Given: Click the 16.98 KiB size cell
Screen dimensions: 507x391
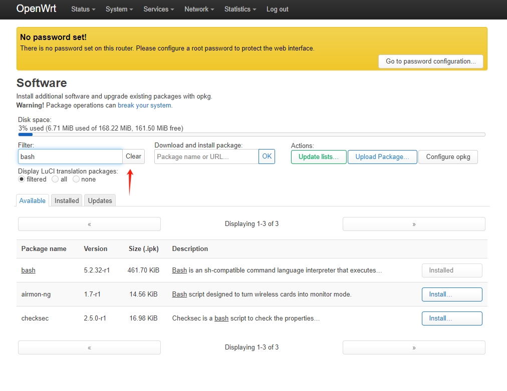Looking at the screenshot, I should point(143,318).
